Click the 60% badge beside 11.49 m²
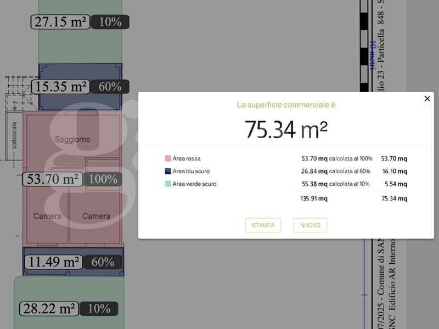Image resolution: width=439 pixels, height=329 pixels. (103, 262)
